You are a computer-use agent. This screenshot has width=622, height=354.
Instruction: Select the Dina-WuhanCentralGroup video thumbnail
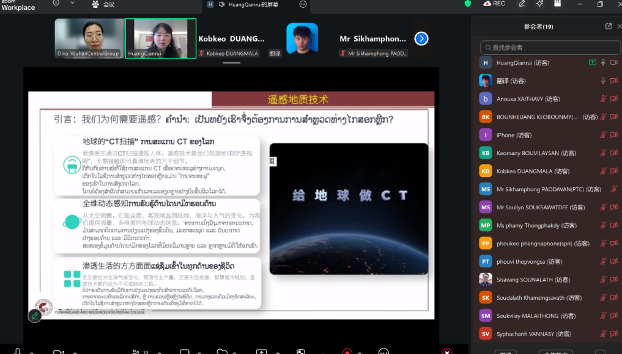coord(90,38)
